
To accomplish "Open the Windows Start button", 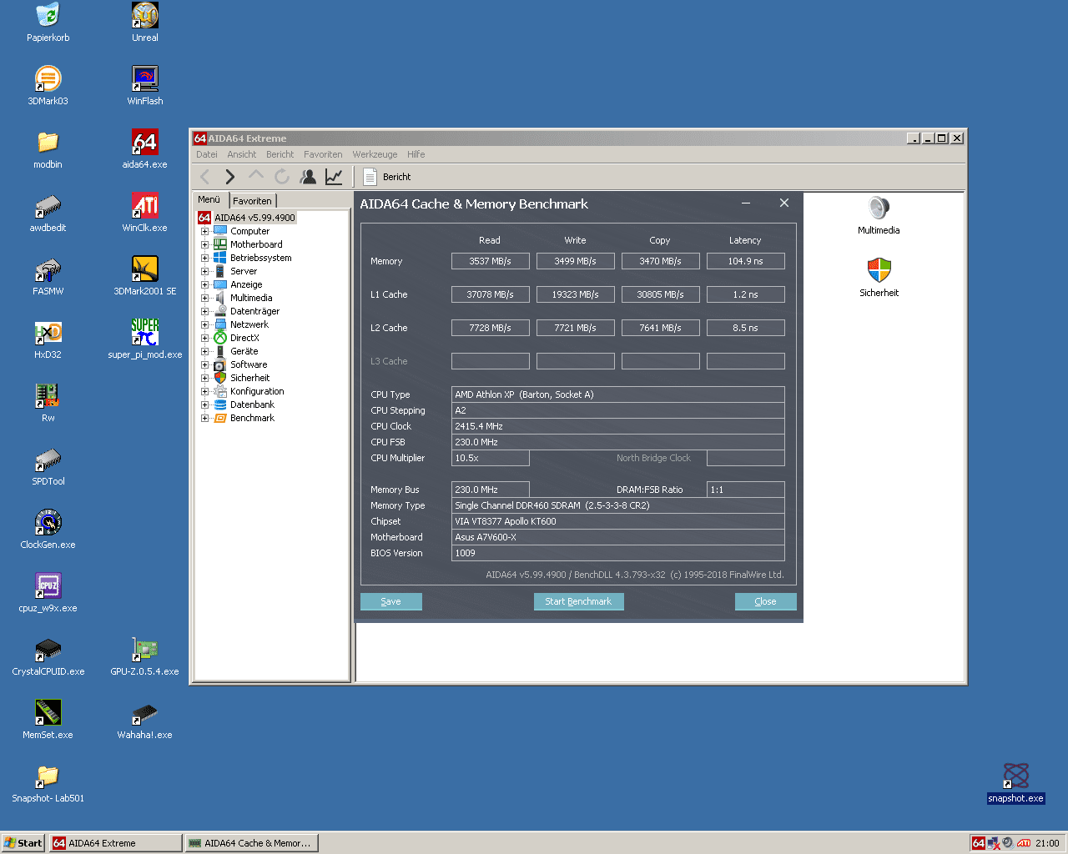I will point(23,843).
